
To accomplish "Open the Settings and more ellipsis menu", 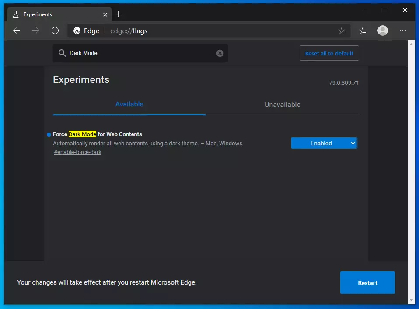I will (403, 31).
